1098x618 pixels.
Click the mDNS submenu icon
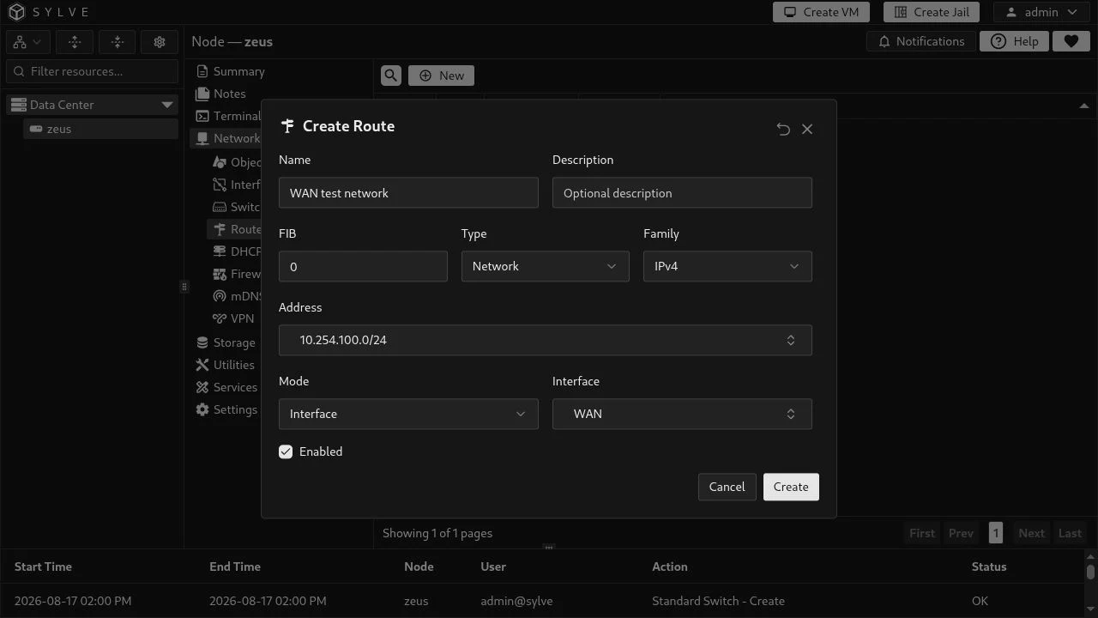click(220, 296)
